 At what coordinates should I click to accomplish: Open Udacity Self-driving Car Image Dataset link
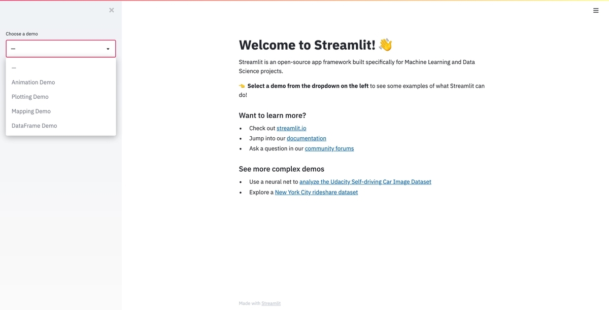pos(365,182)
